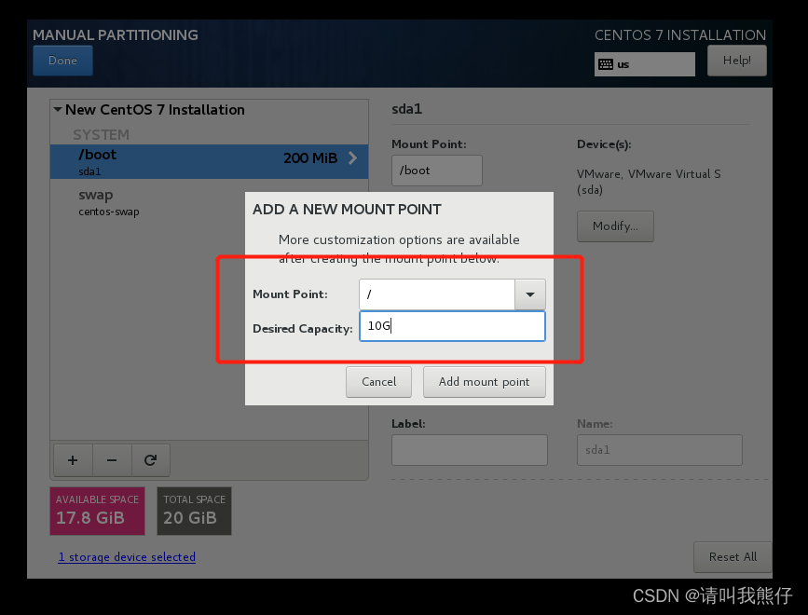Screen dimensions: 808x615
Task: Rescan storage using the refresh icon
Action: tap(152, 459)
